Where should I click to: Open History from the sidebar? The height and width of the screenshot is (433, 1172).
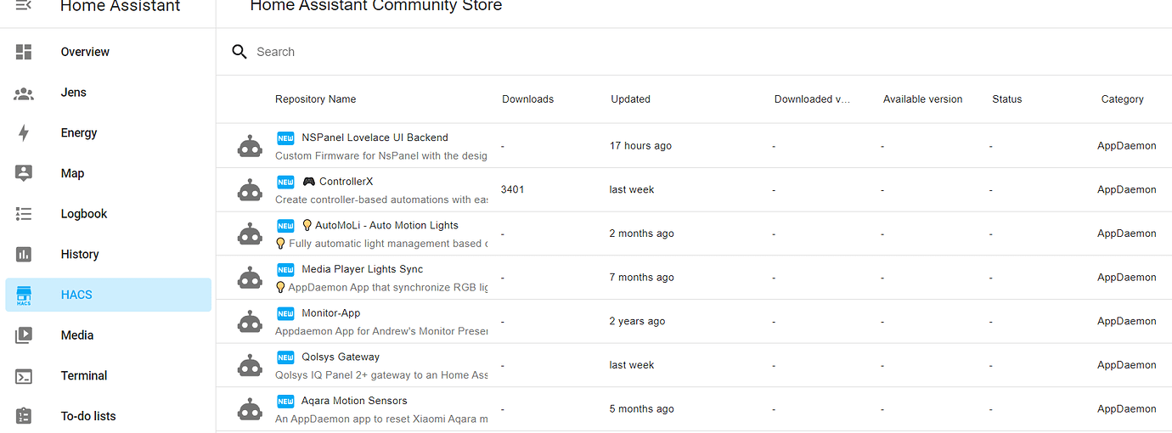pyautogui.click(x=109, y=254)
